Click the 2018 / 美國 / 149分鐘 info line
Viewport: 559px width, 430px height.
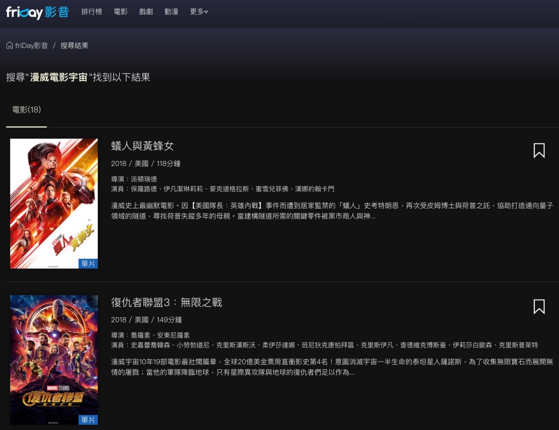click(x=146, y=320)
